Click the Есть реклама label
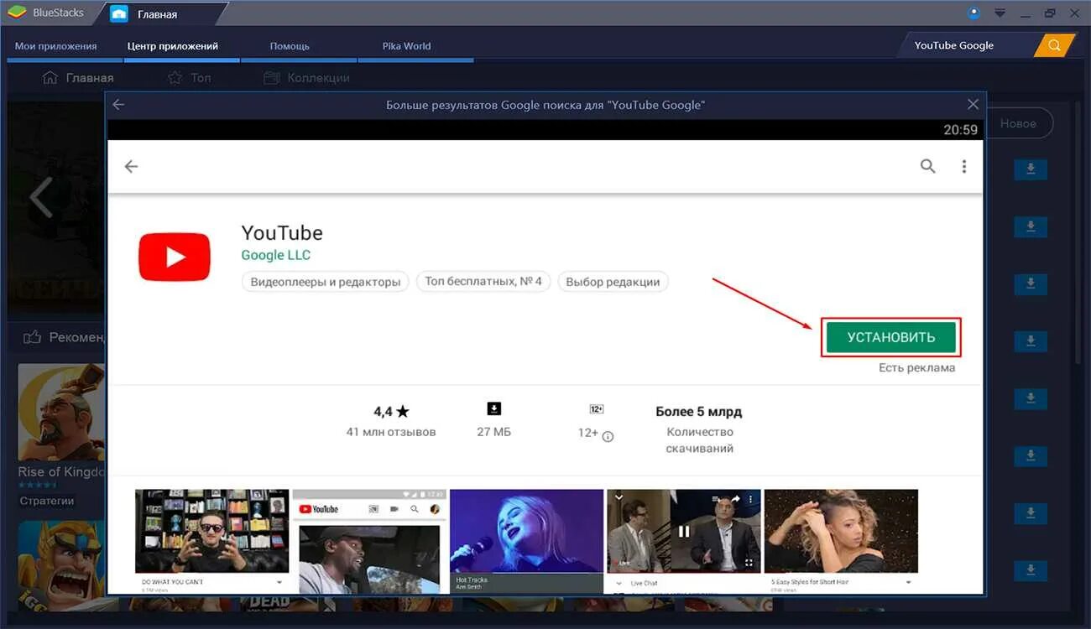The image size is (1091, 629). pos(916,367)
